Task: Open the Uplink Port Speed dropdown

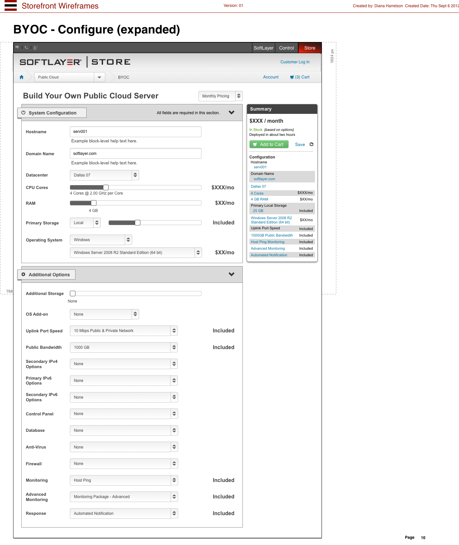Action: [x=124, y=331]
